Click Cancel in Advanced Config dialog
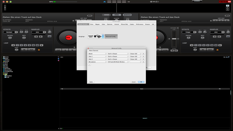 click(x=134, y=82)
